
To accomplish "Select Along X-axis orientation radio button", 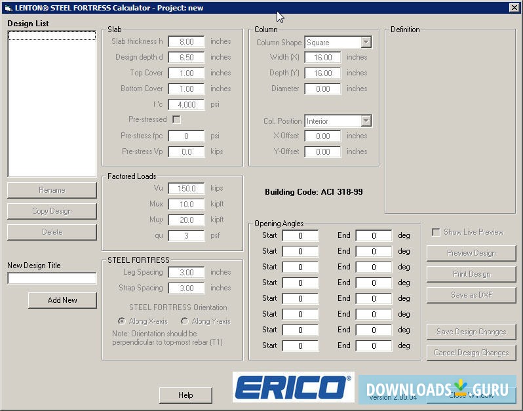I will pos(121,321).
